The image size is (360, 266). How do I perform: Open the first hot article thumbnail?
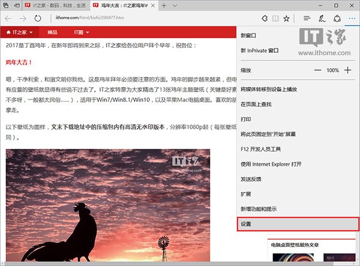pos(293,257)
